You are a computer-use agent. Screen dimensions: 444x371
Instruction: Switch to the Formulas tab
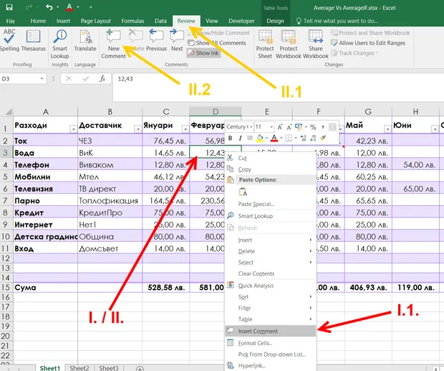[x=132, y=21]
